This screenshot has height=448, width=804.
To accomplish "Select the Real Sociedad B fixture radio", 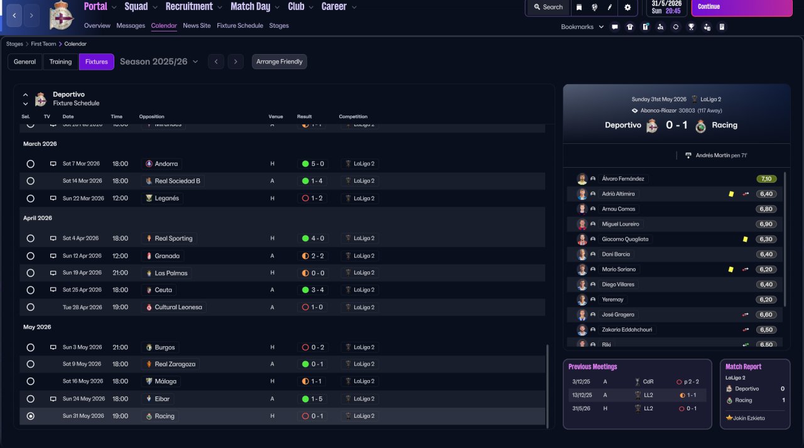I will [30, 181].
